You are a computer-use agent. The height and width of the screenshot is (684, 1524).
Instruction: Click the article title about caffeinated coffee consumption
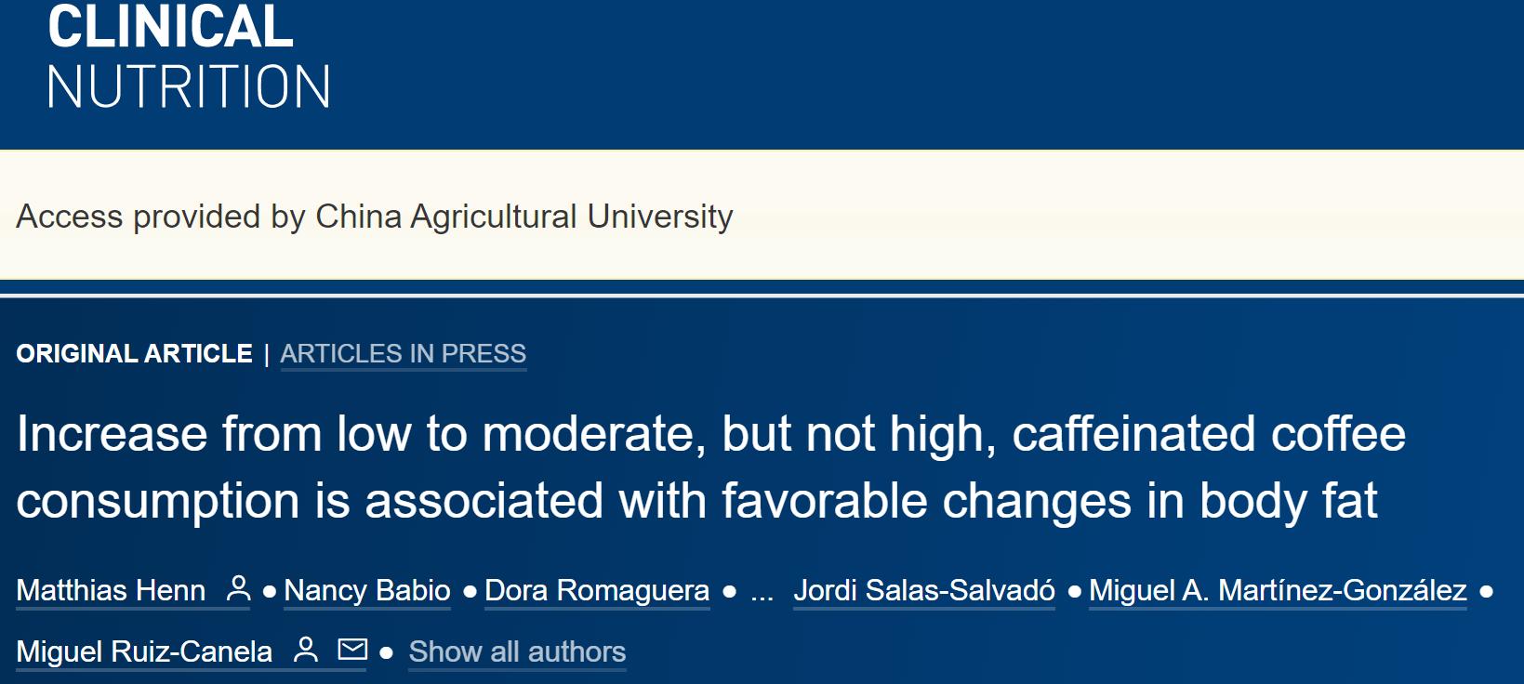click(710, 467)
